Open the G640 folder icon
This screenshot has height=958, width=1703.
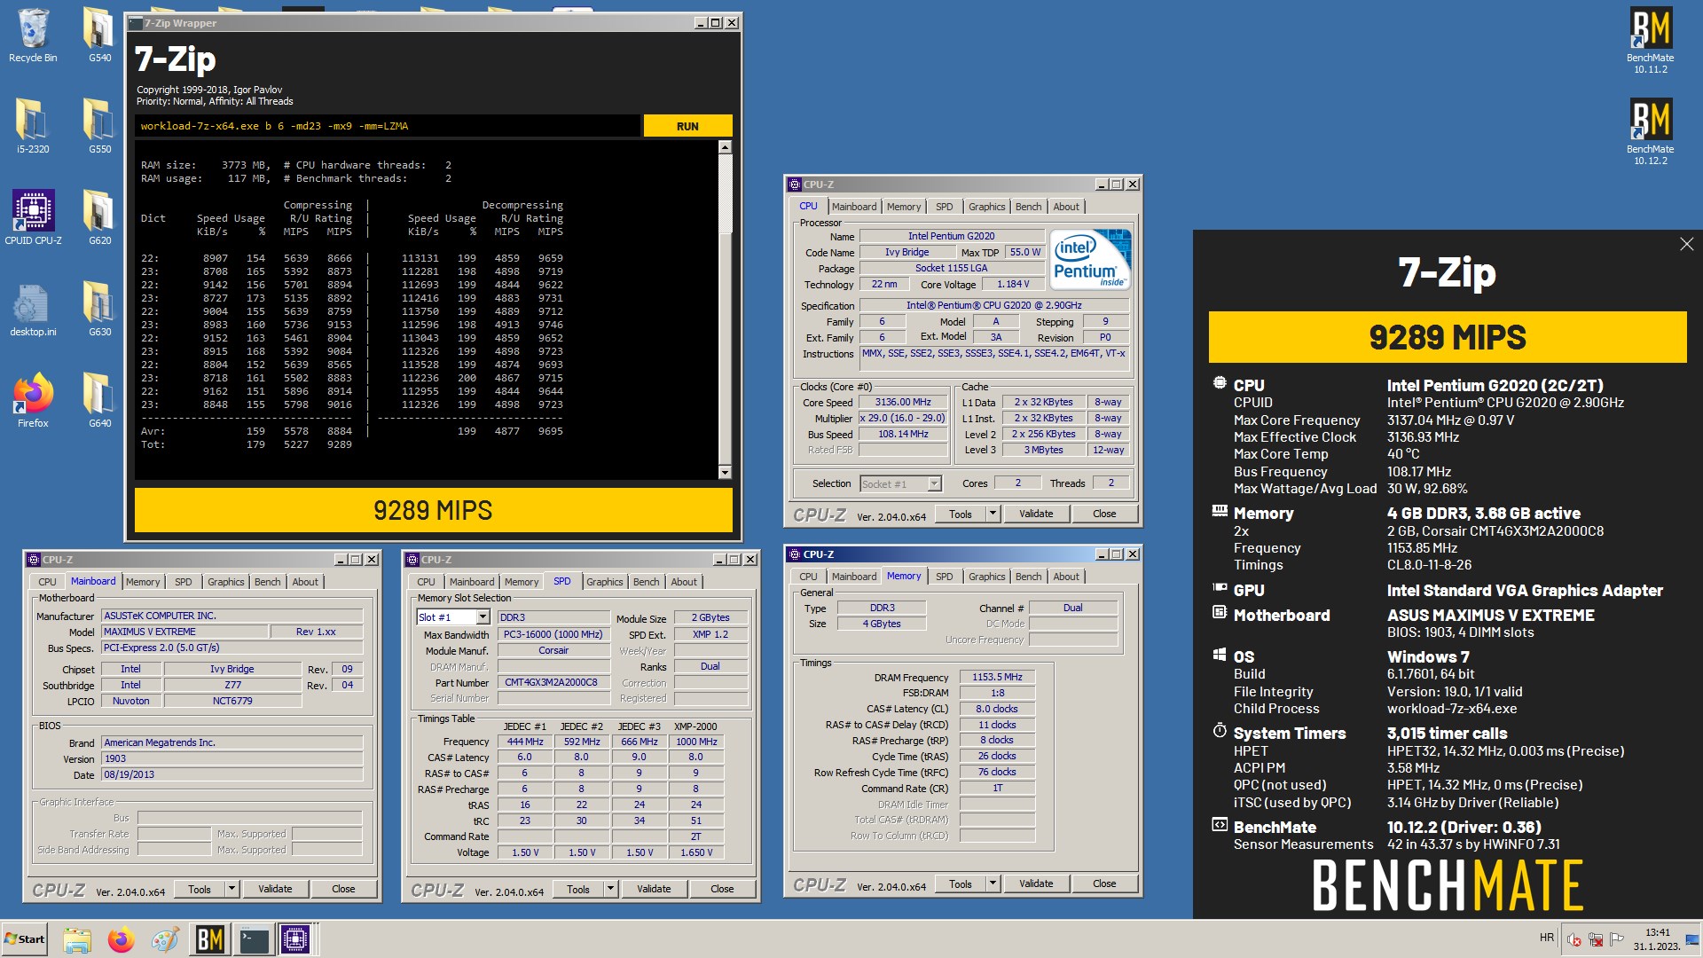pos(99,401)
